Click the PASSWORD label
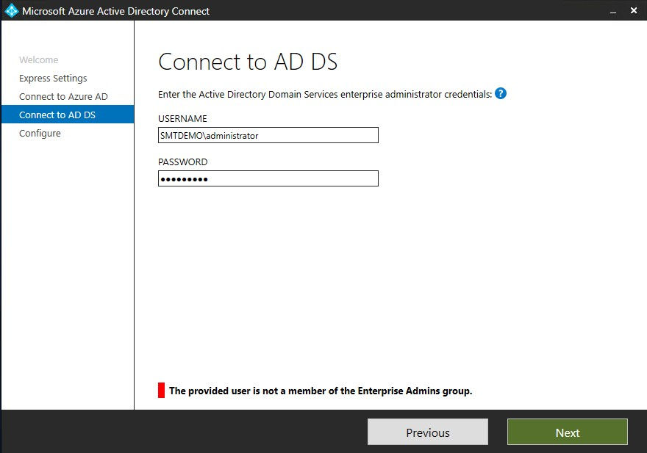647x453 pixels. coord(183,162)
